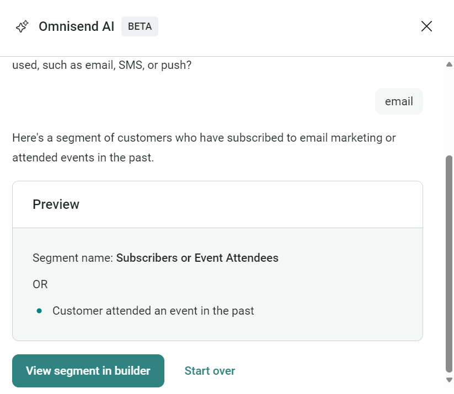Select the condition Customer attended an event
This screenshot has height=394, width=454.
click(153, 311)
